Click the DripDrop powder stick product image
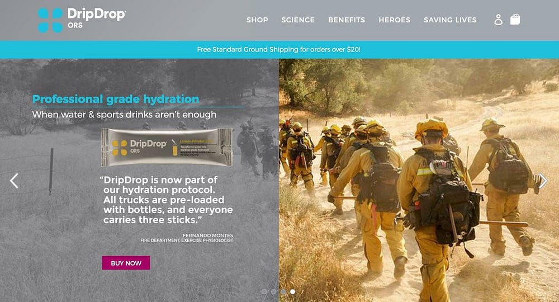The height and width of the screenshot is (302, 559). click(167, 147)
